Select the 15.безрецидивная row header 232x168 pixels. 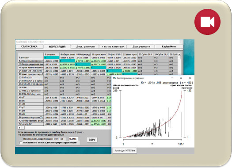pos(31,64)
